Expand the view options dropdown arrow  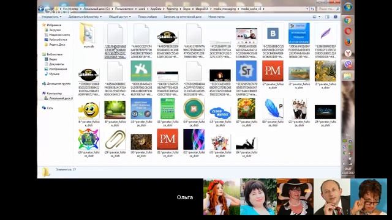[x=319, y=16]
